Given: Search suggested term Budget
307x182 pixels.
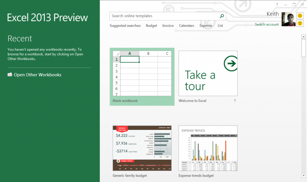Looking at the screenshot, I should click(151, 26).
